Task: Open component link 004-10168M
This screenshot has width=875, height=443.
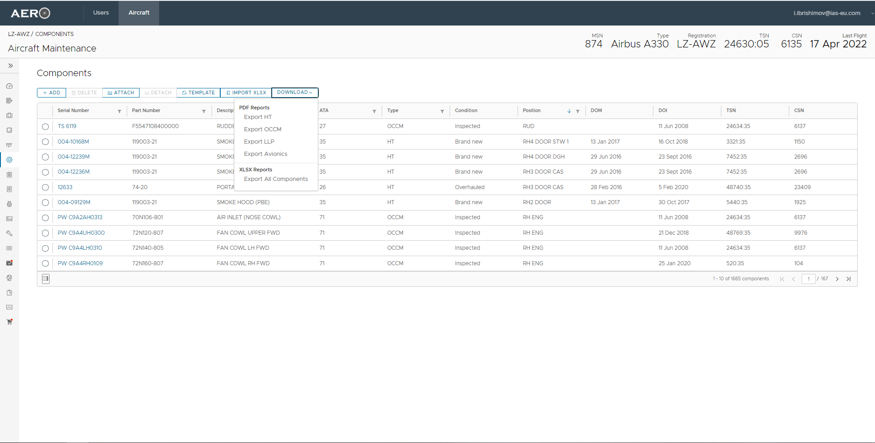Action: click(x=73, y=142)
